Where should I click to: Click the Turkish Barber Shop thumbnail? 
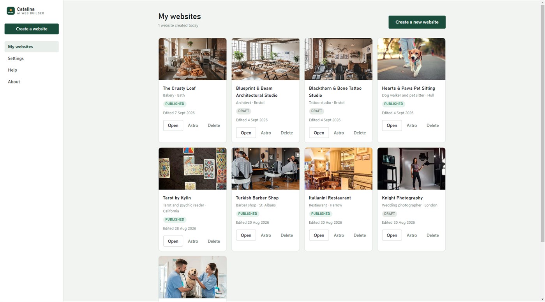tap(265, 169)
